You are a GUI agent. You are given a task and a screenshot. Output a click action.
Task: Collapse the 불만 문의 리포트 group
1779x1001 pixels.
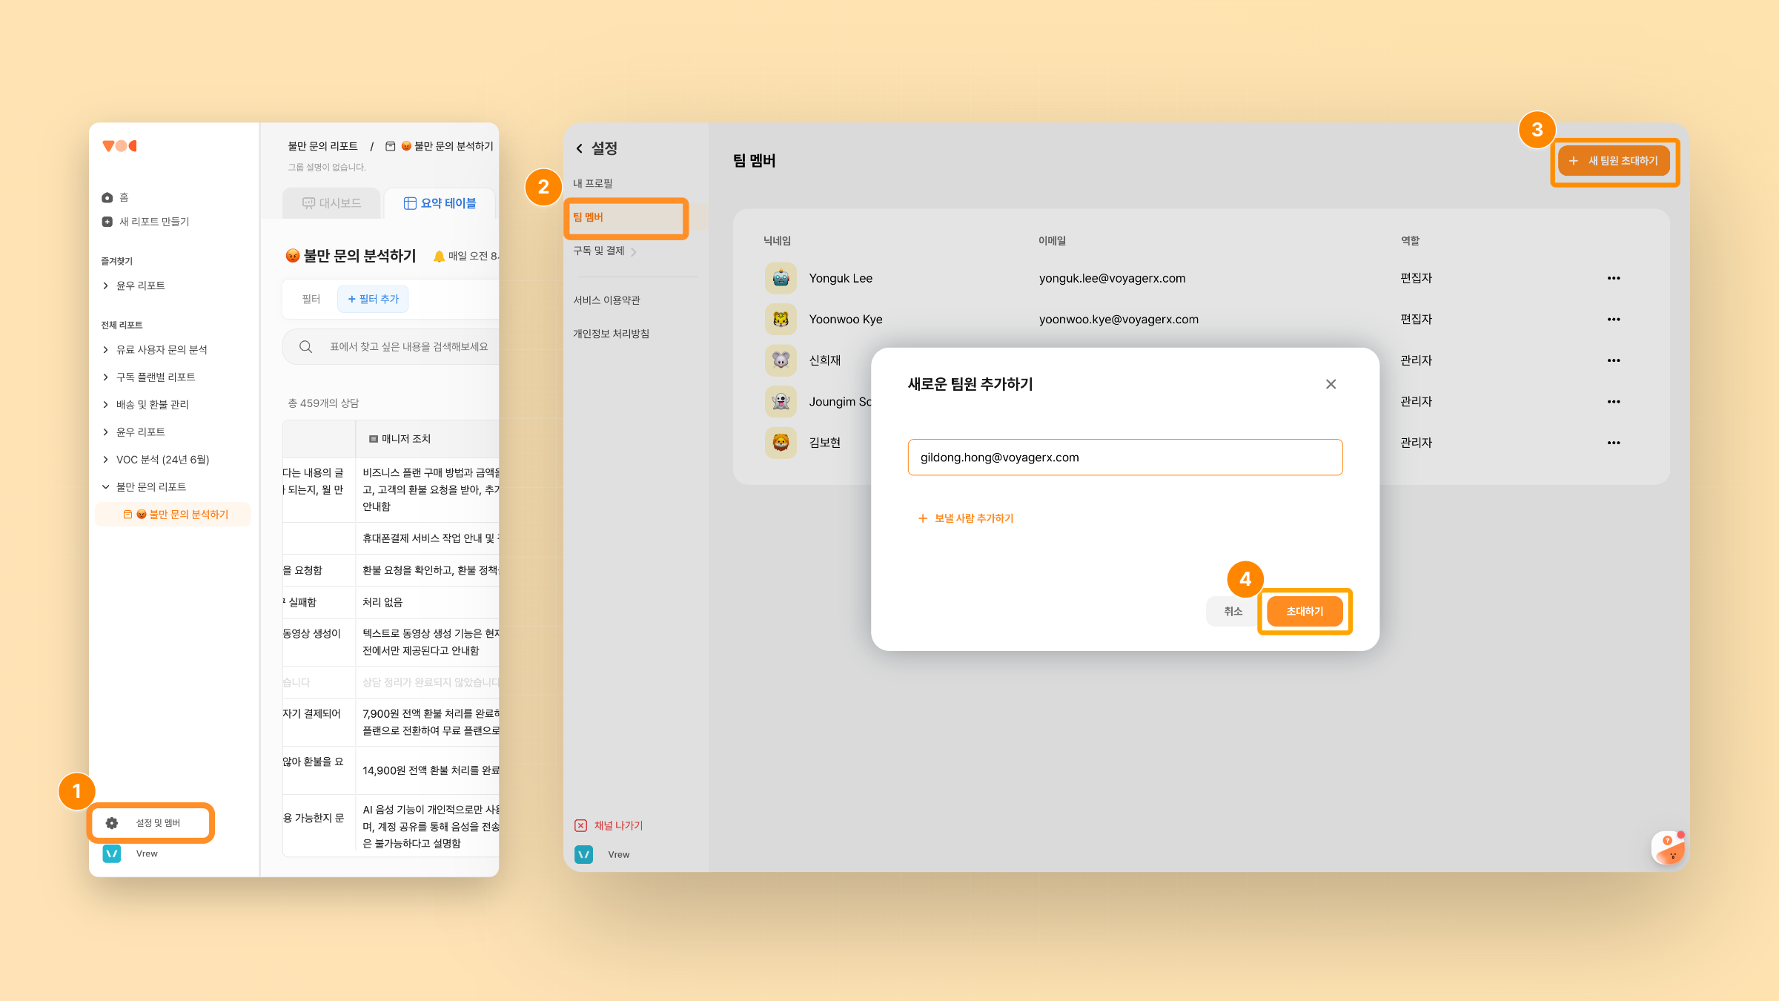[105, 487]
